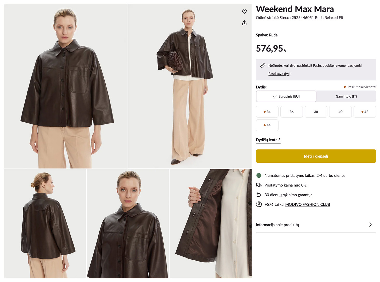The width and height of the screenshot is (380, 282).
Task: Select size 34
Action: pyautogui.click(x=267, y=112)
